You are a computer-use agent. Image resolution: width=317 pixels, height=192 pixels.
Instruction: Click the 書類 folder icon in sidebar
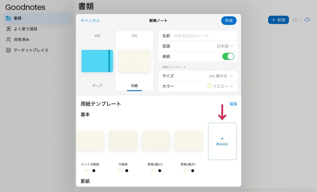8,18
